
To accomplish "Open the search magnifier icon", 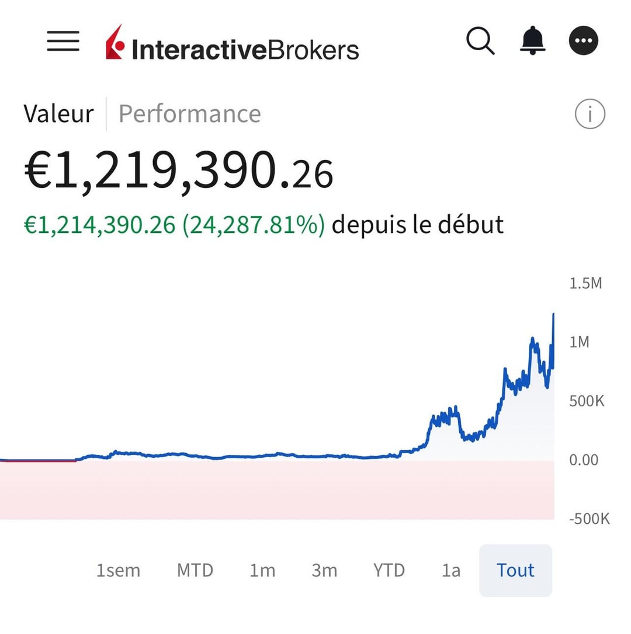I will [x=480, y=41].
